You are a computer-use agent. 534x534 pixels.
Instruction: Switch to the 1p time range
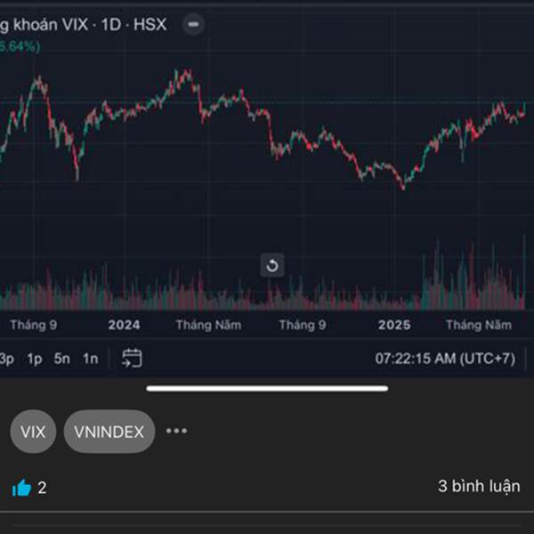[x=35, y=359]
